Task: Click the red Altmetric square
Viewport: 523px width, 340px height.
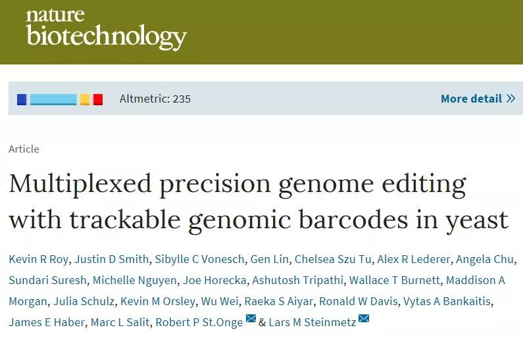Action: pos(98,99)
